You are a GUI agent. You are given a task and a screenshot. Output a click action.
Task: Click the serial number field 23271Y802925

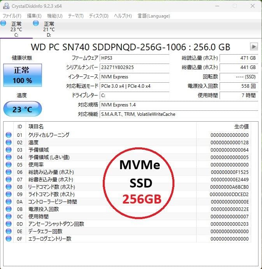point(135,67)
